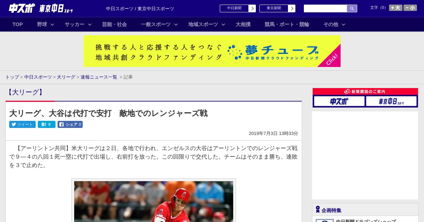Click the 夢チューブ crowdfunding banner

point(212,51)
